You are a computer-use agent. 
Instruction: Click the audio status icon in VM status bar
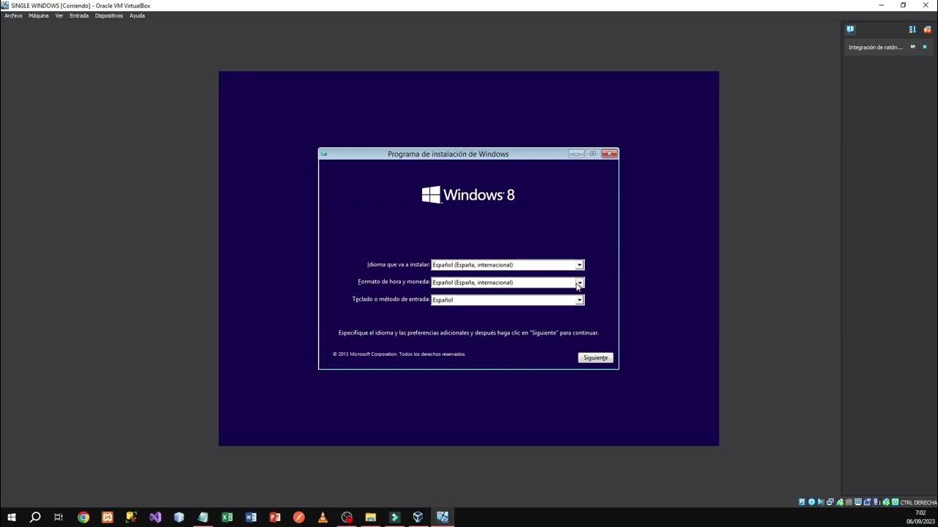pos(821,502)
